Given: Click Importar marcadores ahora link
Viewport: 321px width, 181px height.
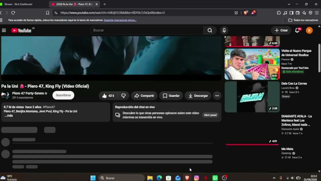Looking at the screenshot, I should [x=120, y=20].
